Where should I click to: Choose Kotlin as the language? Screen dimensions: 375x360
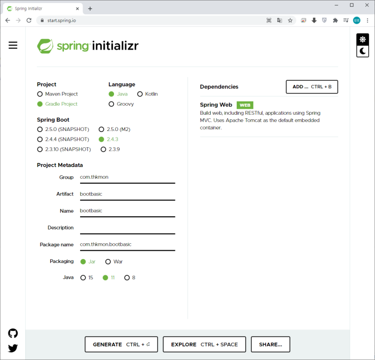tap(140, 94)
